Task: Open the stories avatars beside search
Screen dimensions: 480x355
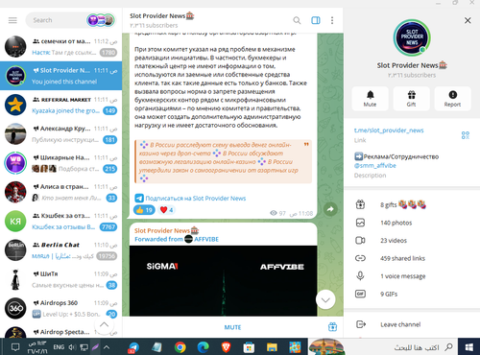Action: (101, 20)
